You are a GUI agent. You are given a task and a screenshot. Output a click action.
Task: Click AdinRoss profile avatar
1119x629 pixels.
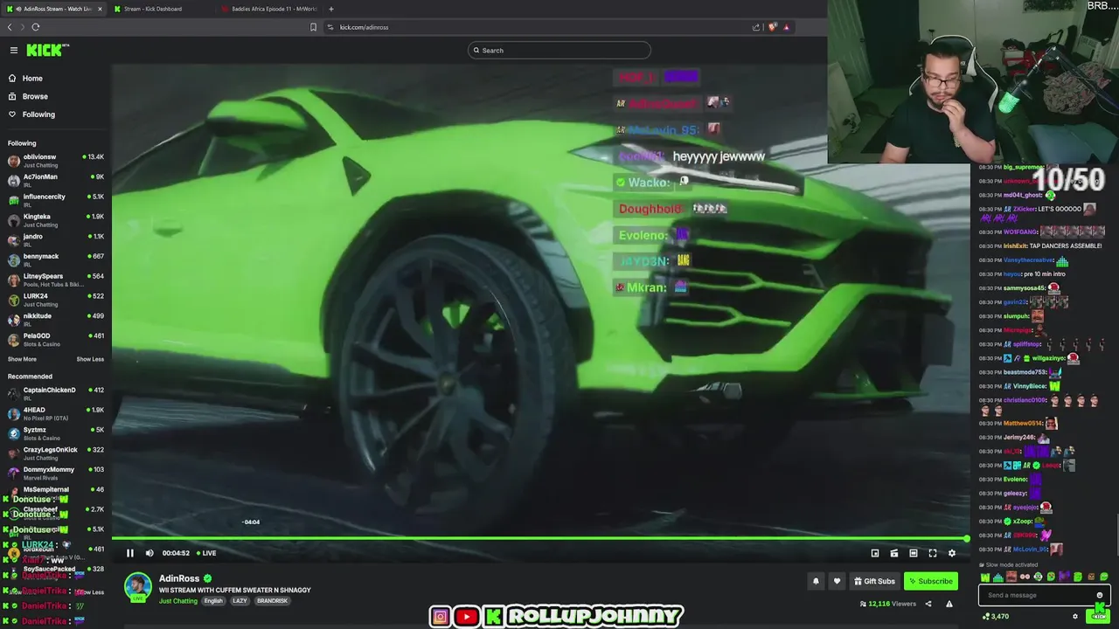tap(137, 587)
